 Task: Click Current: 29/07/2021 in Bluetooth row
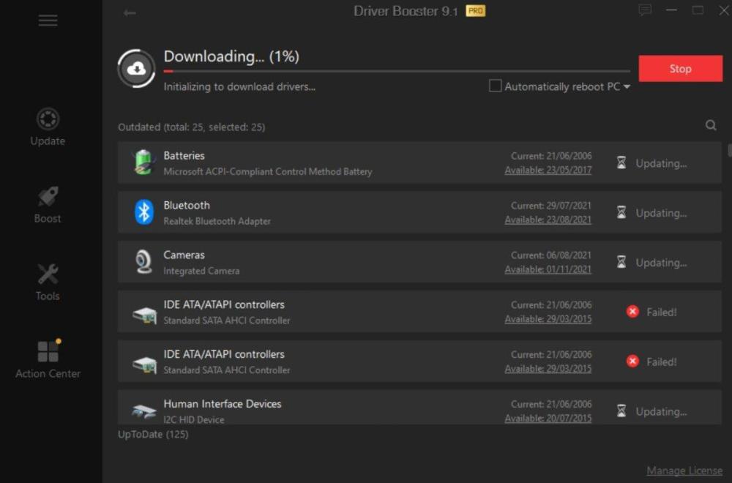[x=551, y=206]
